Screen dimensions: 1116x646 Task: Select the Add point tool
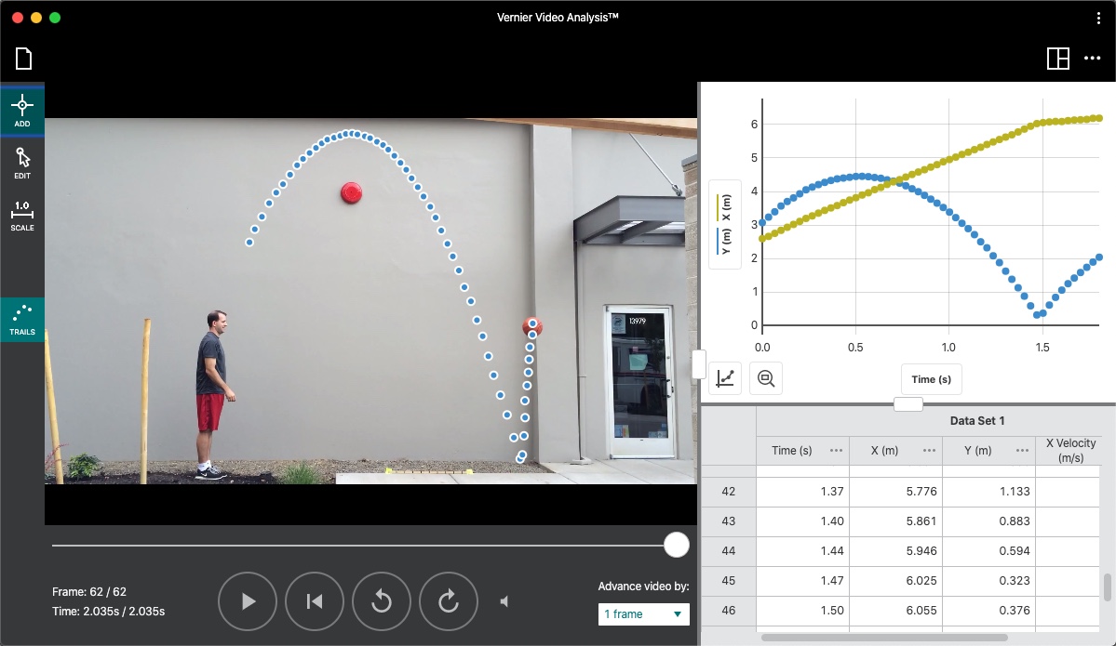pyautogui.click(x=22, y=111)
